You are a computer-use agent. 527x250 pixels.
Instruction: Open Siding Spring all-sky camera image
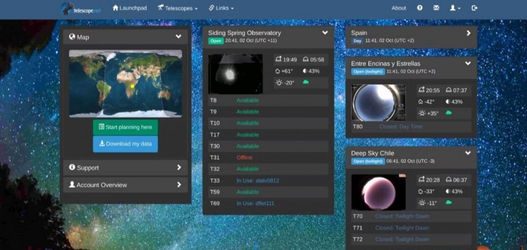235,74
